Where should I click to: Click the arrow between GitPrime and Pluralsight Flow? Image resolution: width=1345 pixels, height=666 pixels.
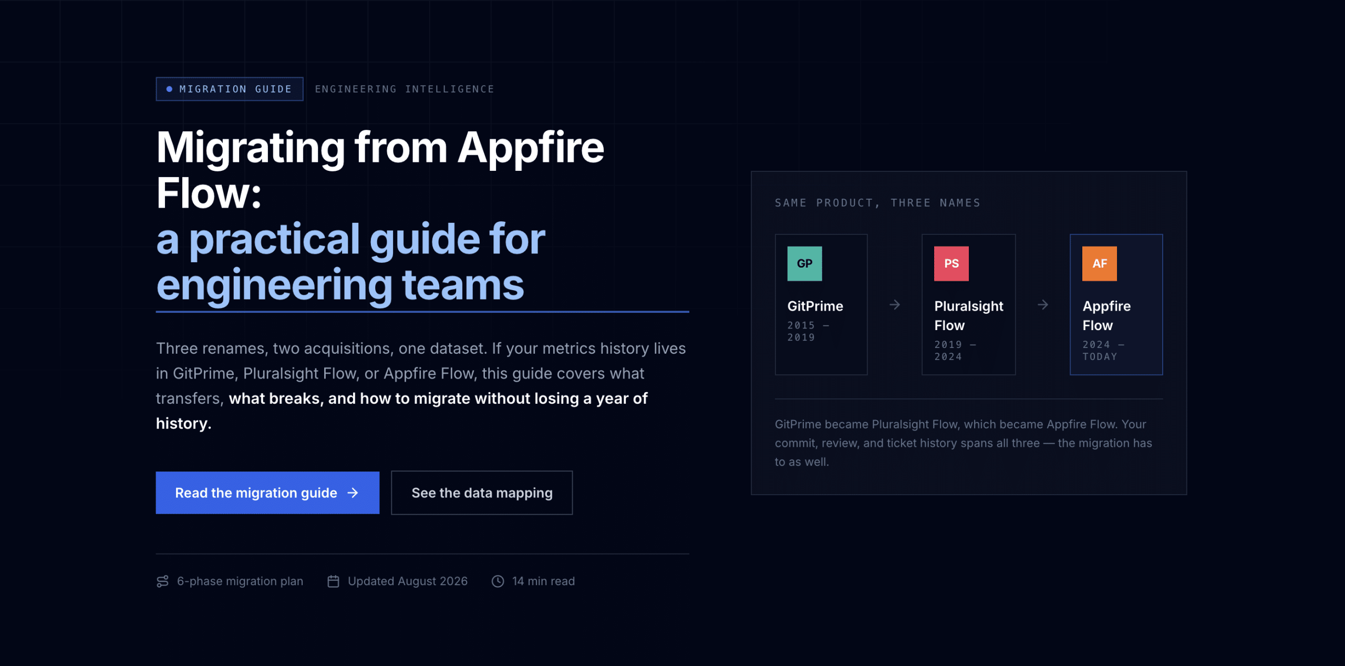pos(894,305)
